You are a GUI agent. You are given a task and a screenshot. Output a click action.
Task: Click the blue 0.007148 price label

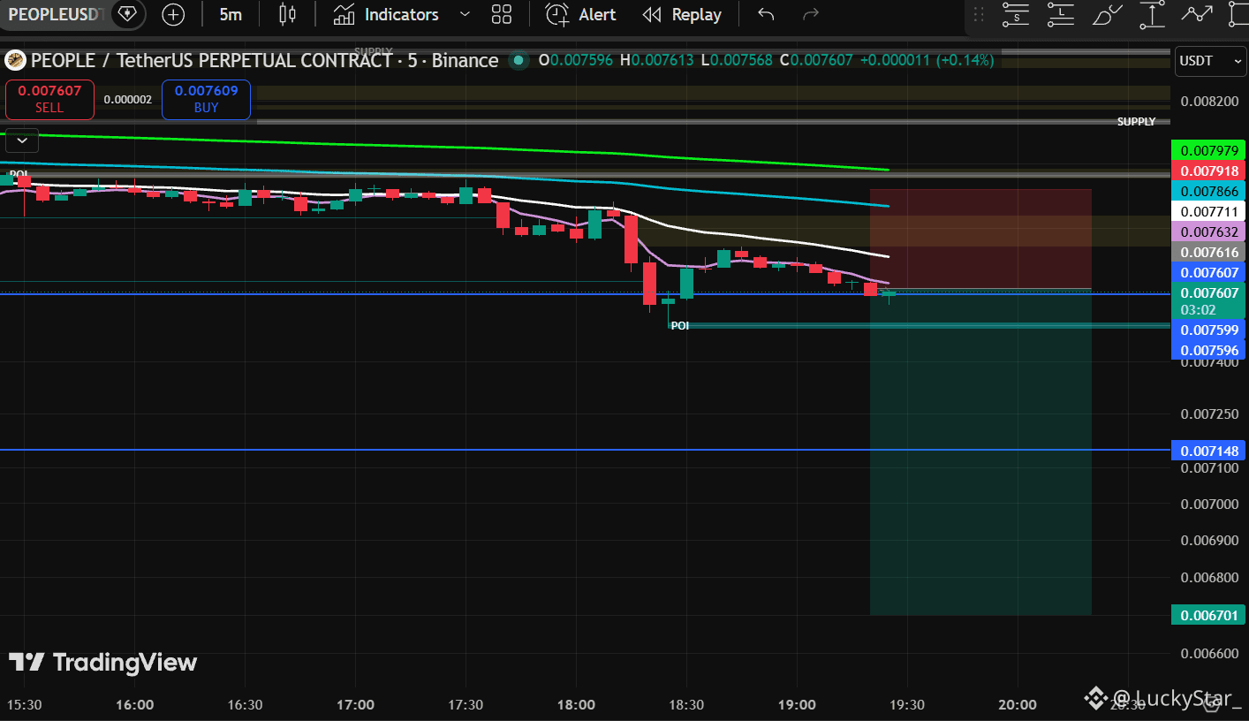click(1207, 451)
